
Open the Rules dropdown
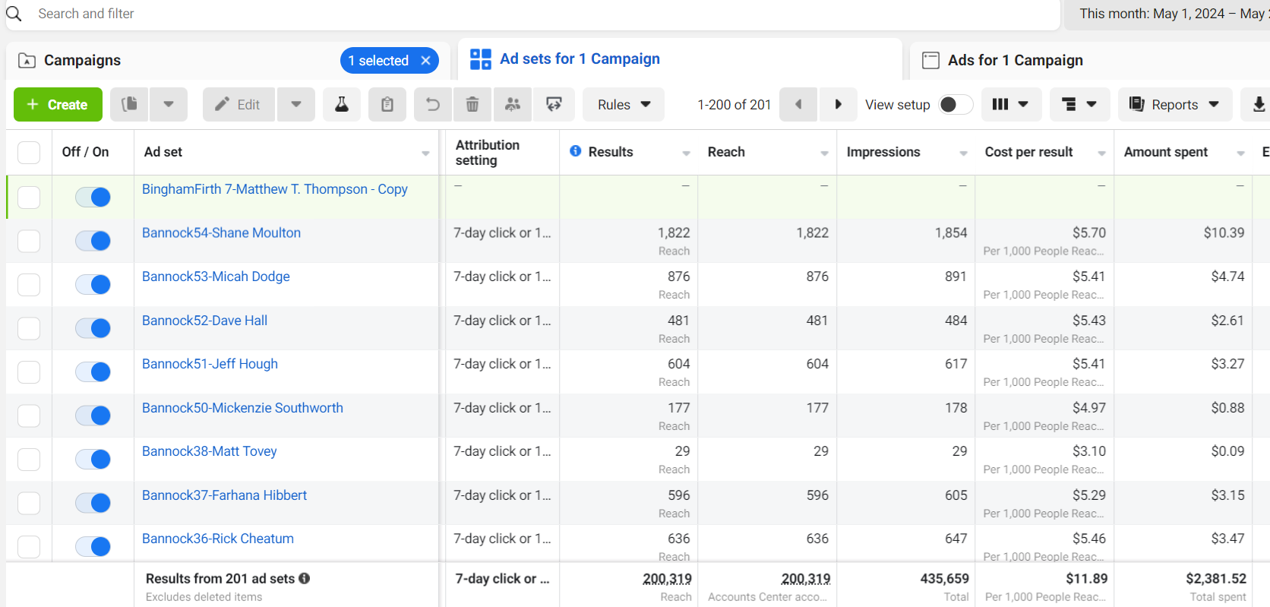pos(624,104)
